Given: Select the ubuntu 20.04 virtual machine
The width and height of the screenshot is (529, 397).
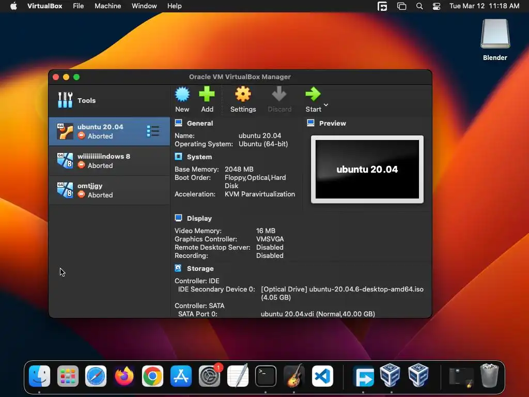Looking at the screenshot, I should 110,131.
